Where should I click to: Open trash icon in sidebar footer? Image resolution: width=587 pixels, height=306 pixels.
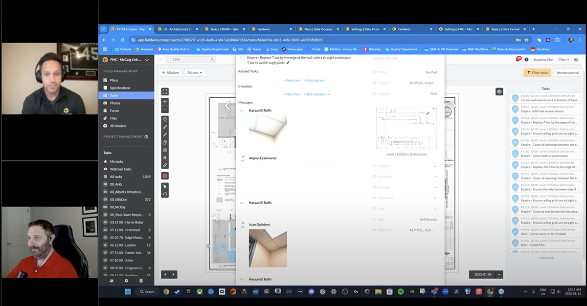click(x=141, y=281)
